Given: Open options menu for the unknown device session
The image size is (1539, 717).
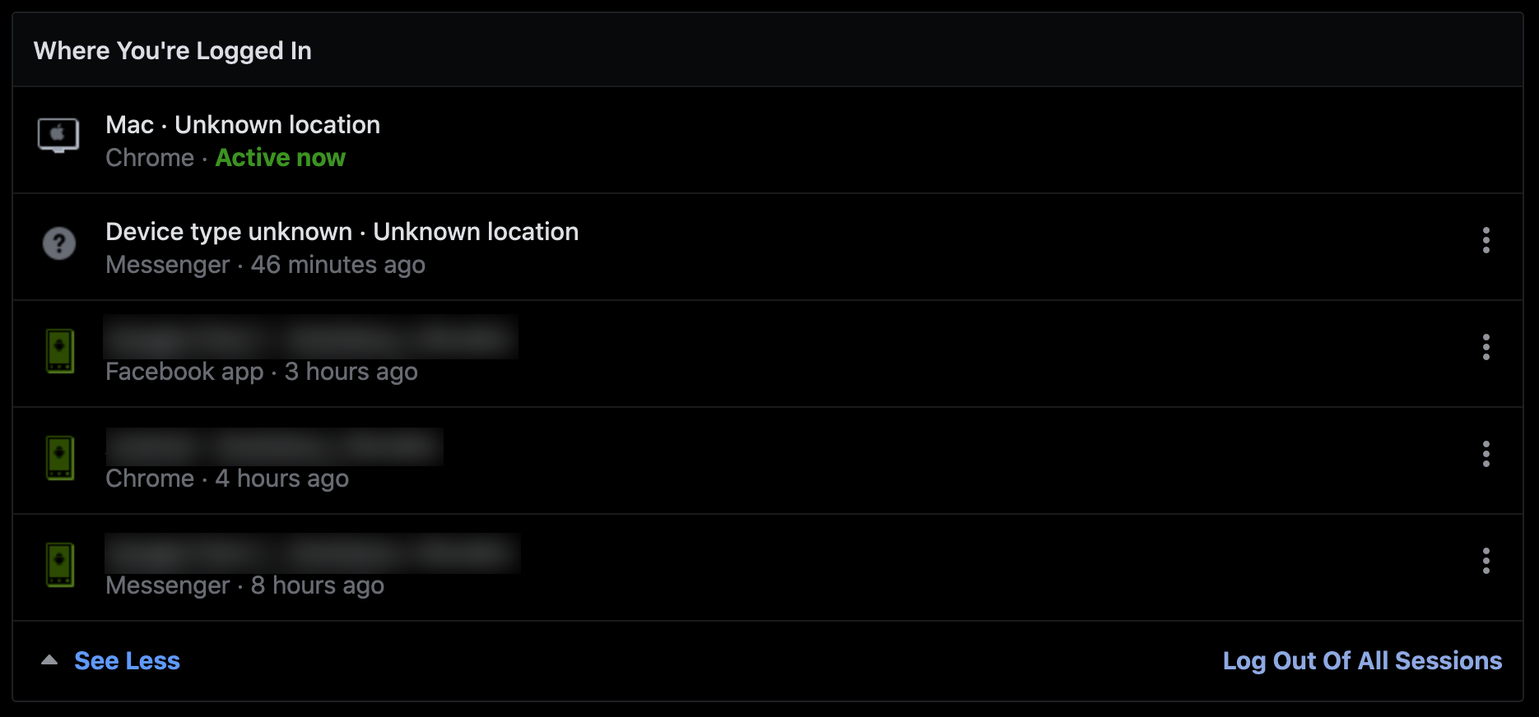Looking at the screenshot, I should [1486, 240].
